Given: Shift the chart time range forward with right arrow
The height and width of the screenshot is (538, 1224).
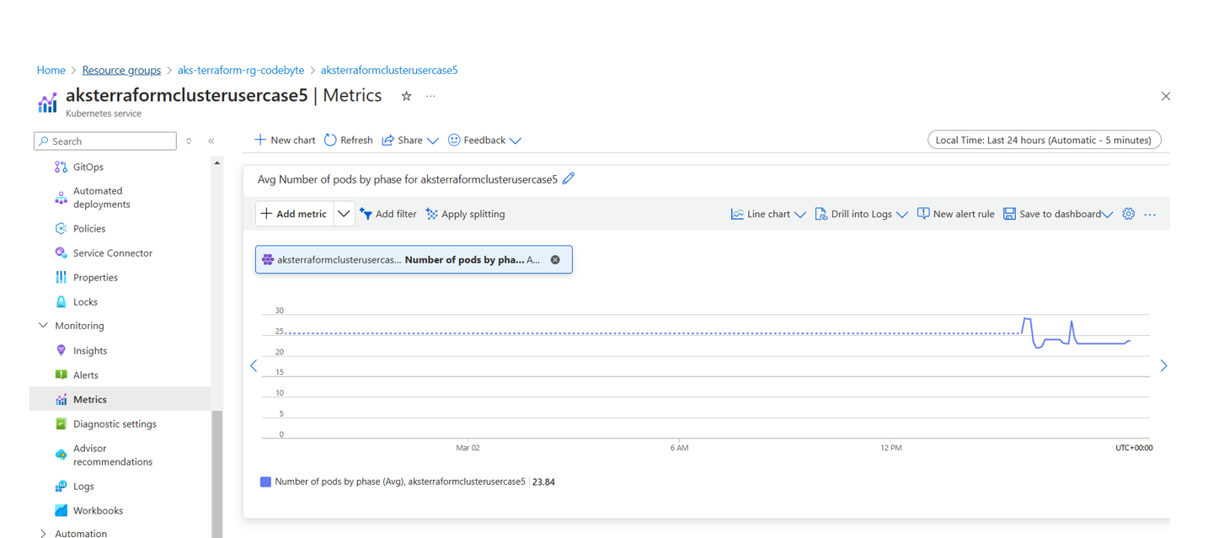Looking at the screenshot, I should (1163, 365).
